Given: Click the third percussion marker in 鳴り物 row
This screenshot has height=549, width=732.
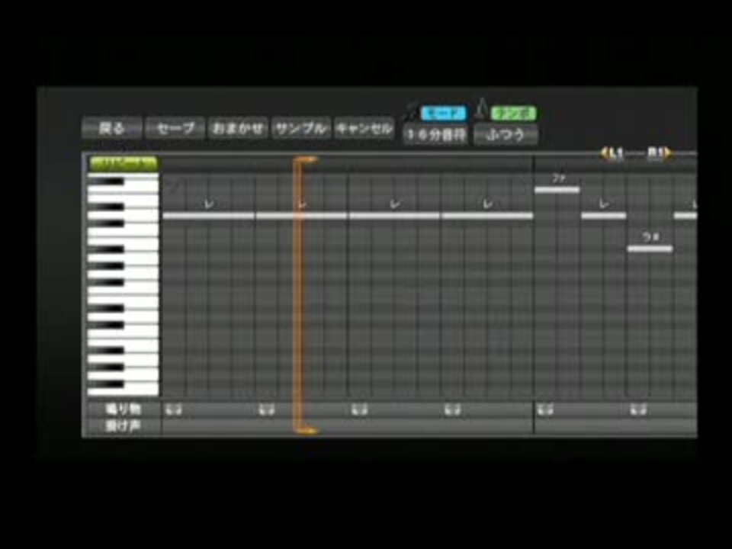Looking at the screenshot, I should click(x=359, y=410).
